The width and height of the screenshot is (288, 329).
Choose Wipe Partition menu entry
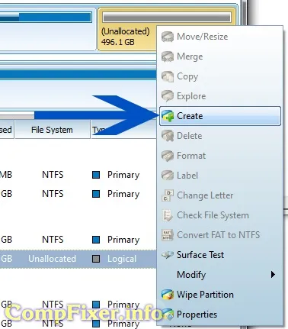click(220, 295)
